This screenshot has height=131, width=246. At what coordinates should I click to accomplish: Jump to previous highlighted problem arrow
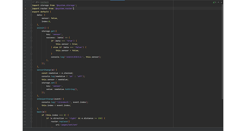click(219, 2)
